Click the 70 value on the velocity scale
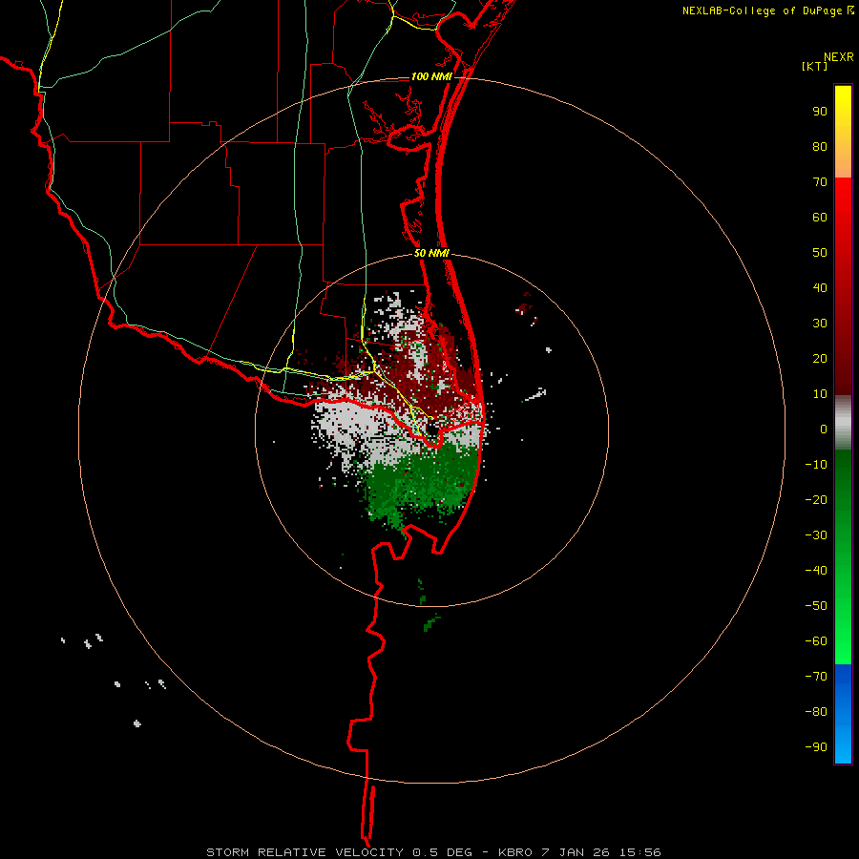859x859 pixels. coord(820,182)
